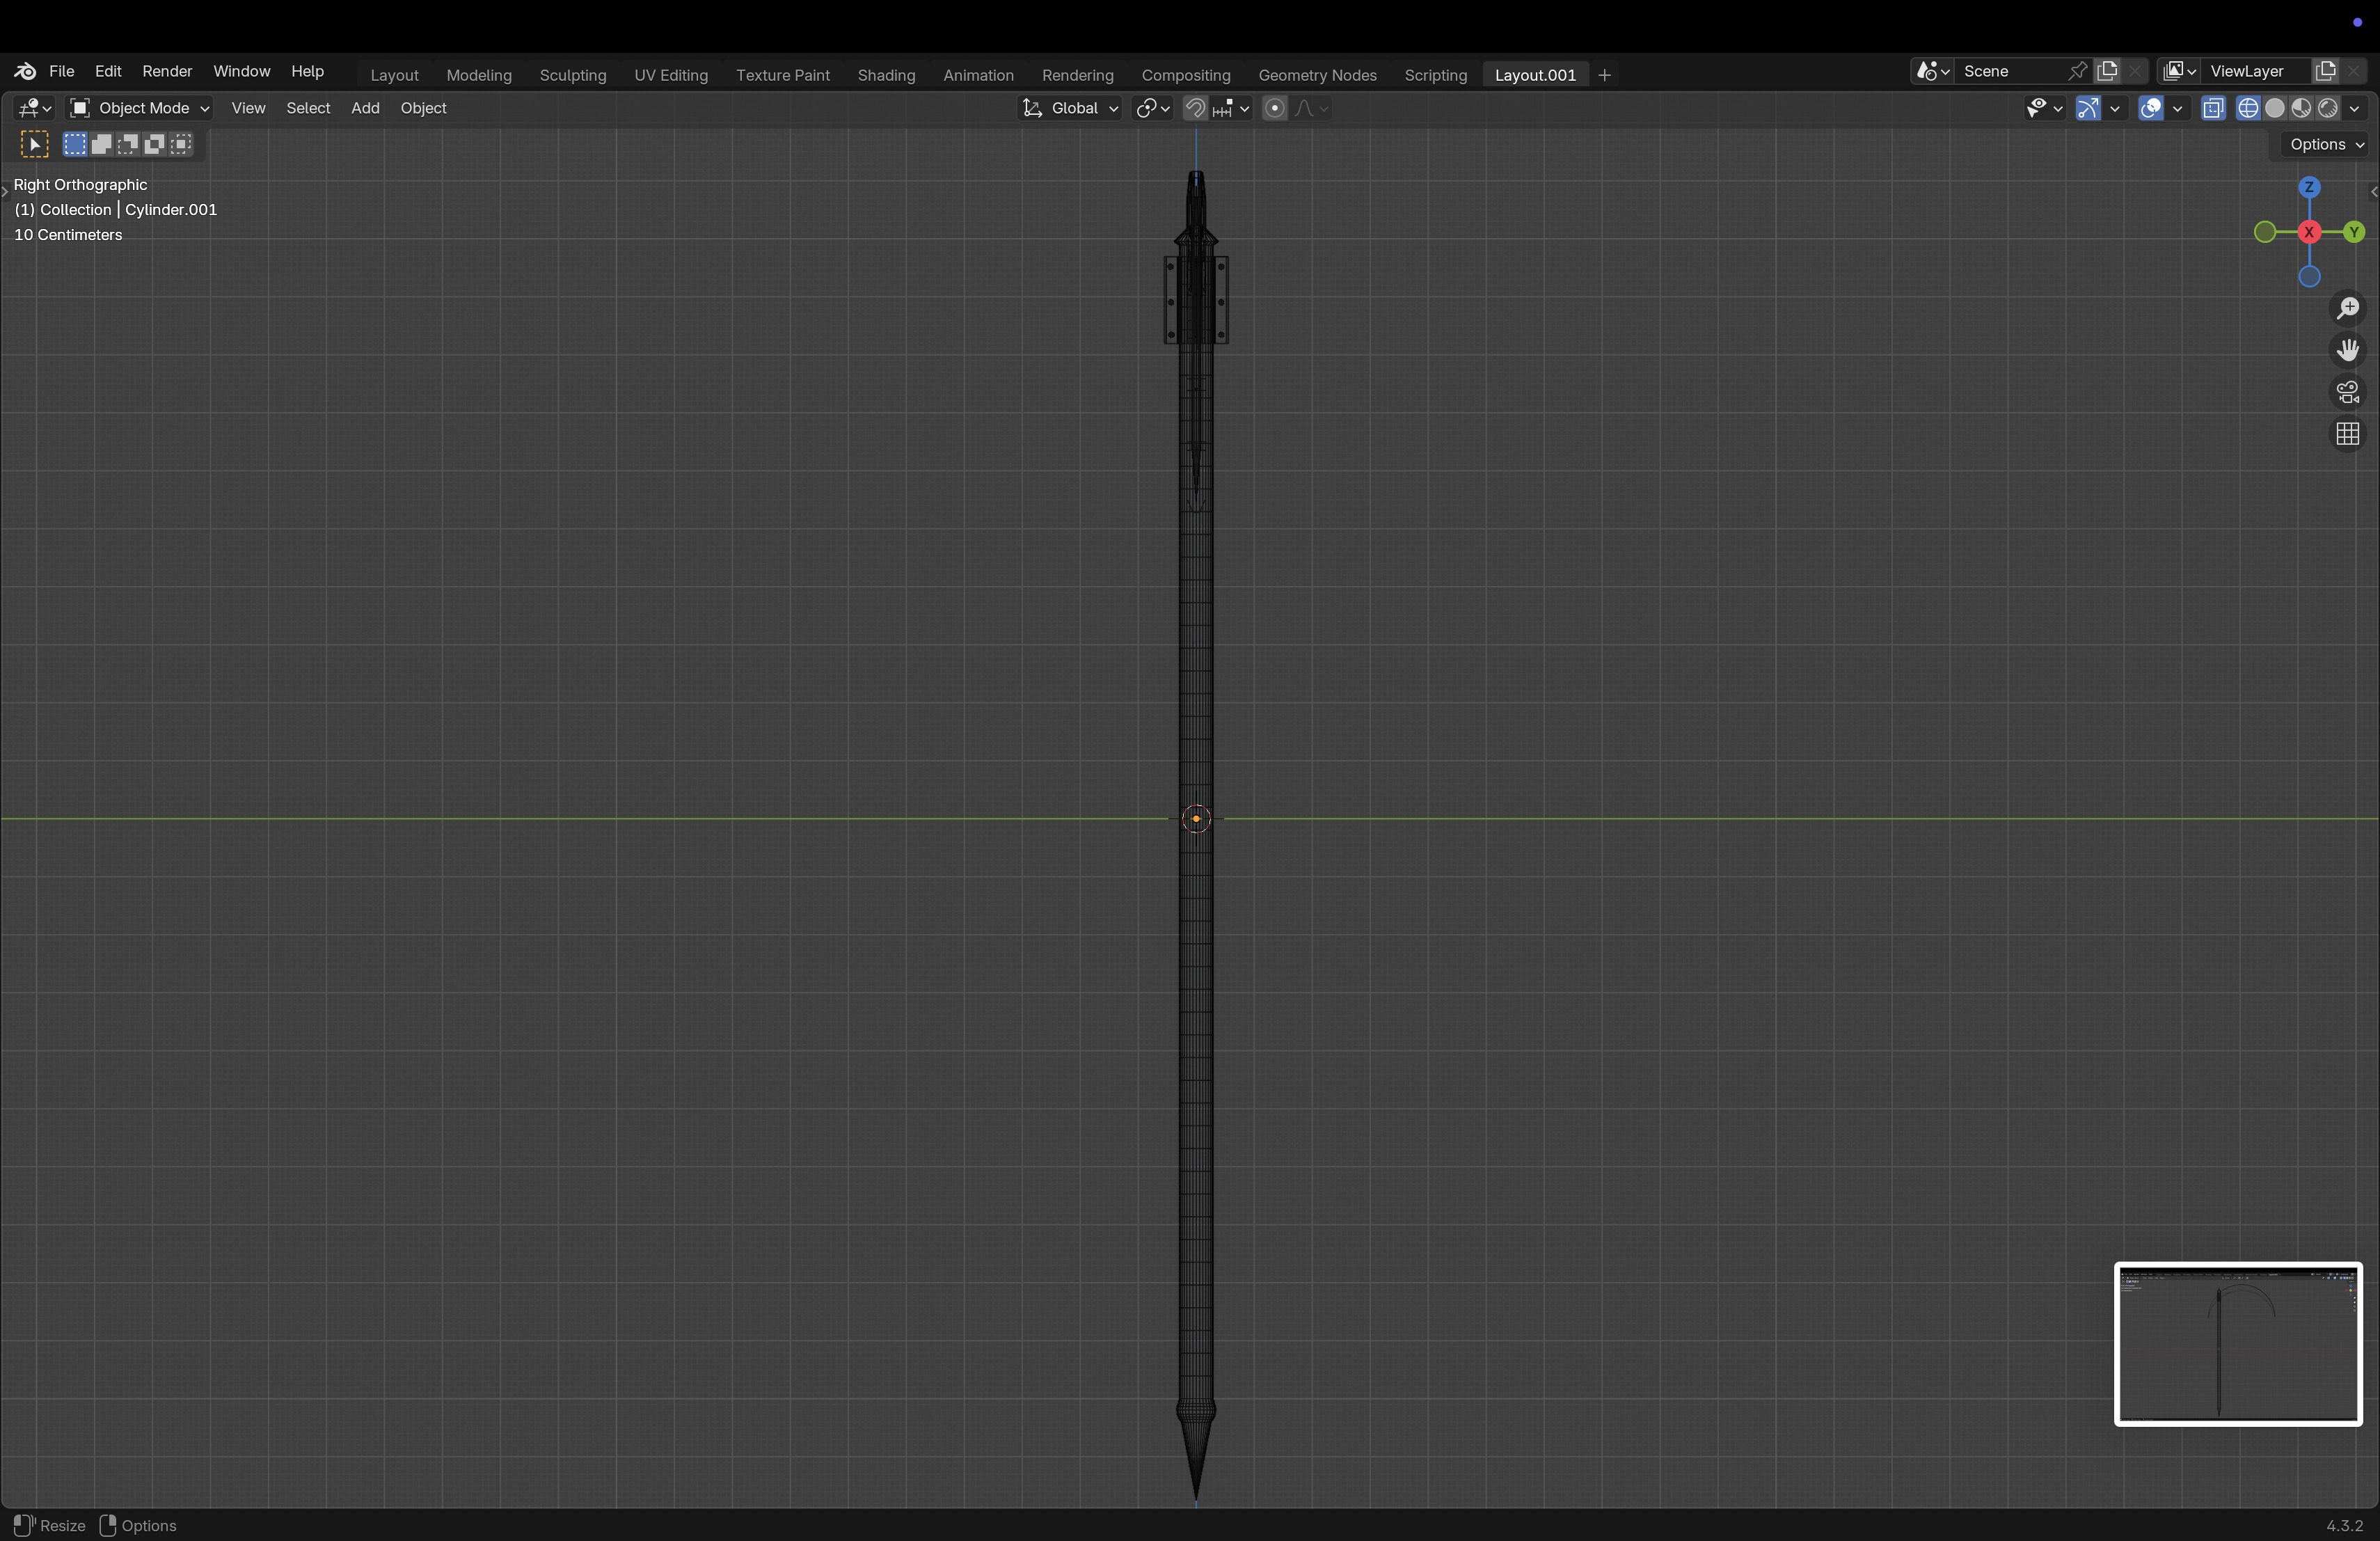Image resolution: width=2380 pixels, height=1541 pixels.
Task: Open the viewport Object menu
Action: click(x=423, y=108)
